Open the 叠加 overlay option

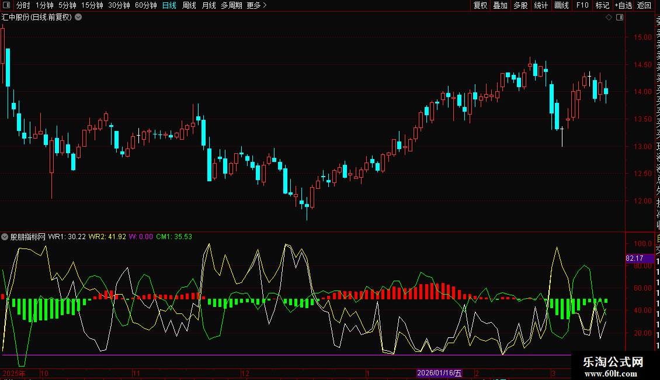pyautogui.click(x=500, y=5)
